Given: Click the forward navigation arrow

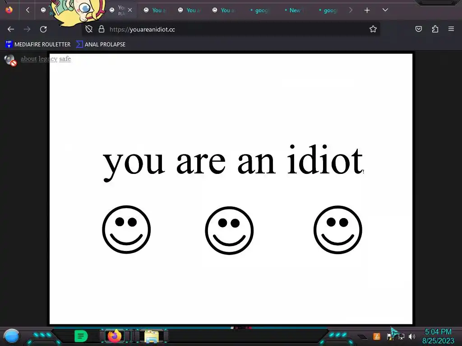Looking at the screenshot, I should [x=27, y=29].
